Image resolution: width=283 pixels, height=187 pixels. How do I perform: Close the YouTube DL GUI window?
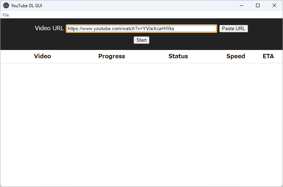point(274,5)
